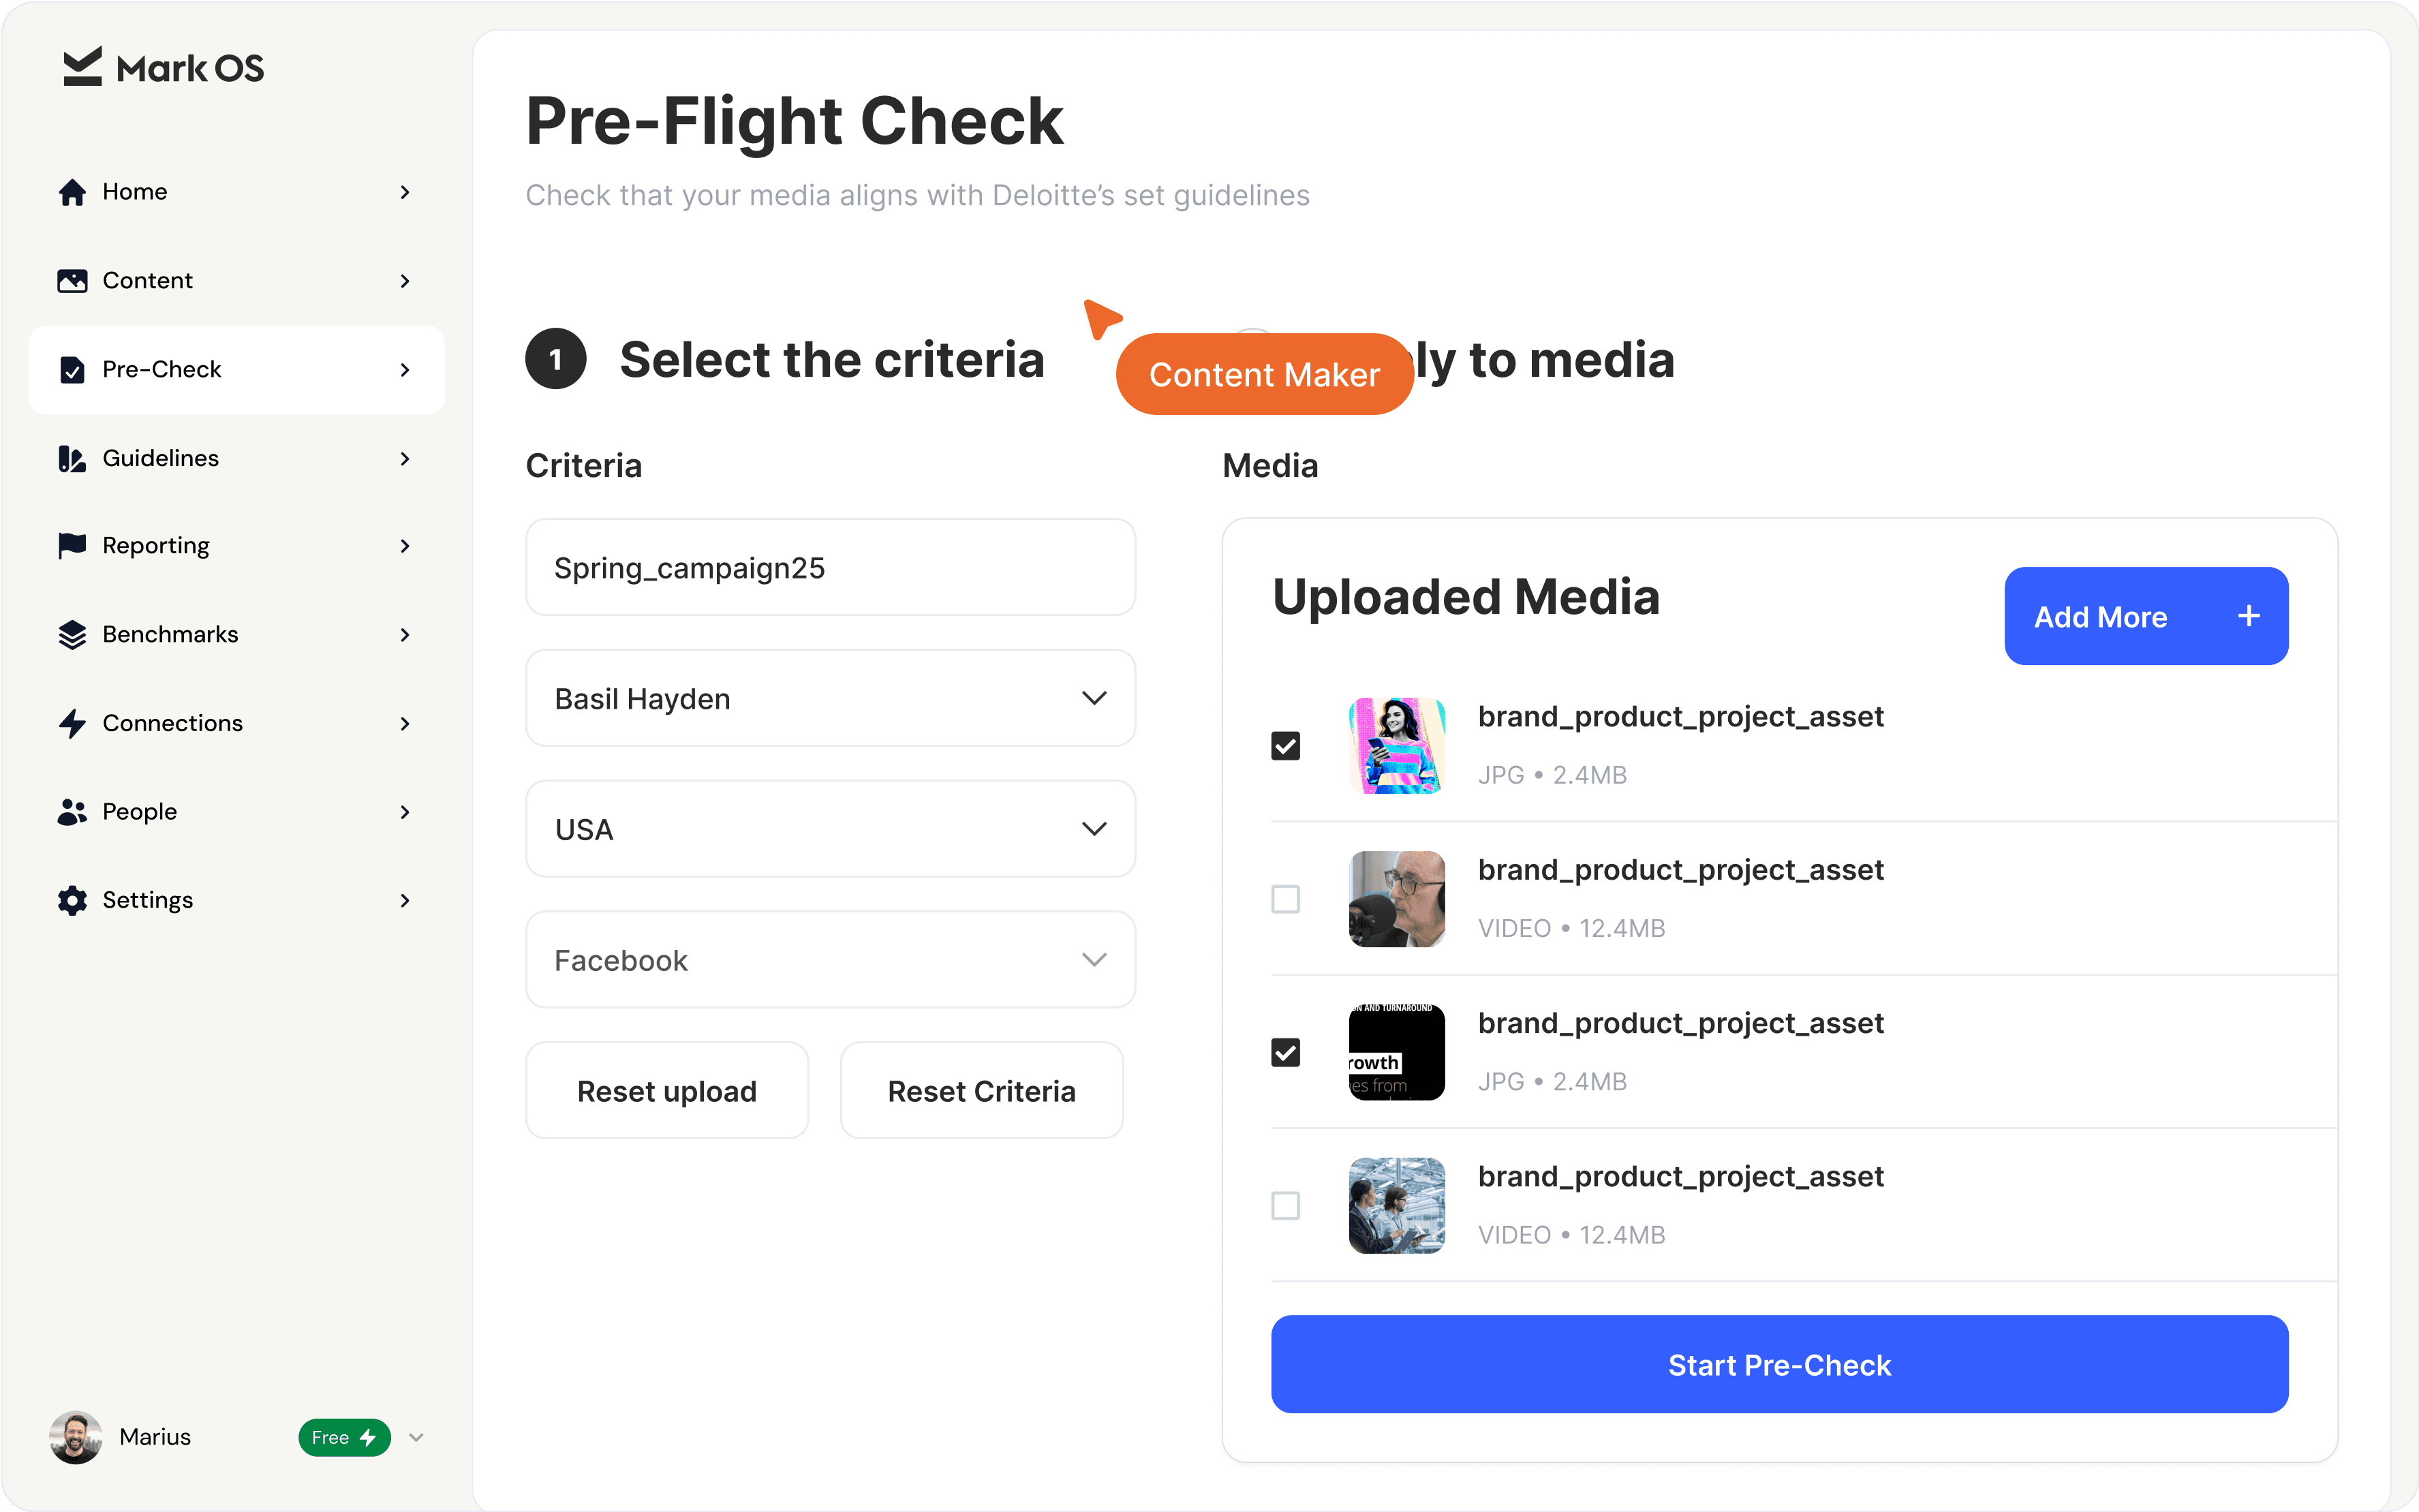This screenshot has width=2419, height=1512.
Task: Click the Home house icon in sidebar
Action: point(72,192)
